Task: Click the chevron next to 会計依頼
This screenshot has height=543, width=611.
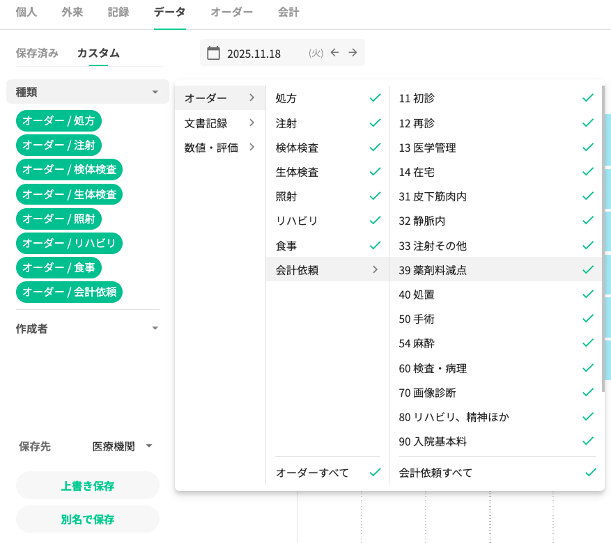Action: pos(375,270)
